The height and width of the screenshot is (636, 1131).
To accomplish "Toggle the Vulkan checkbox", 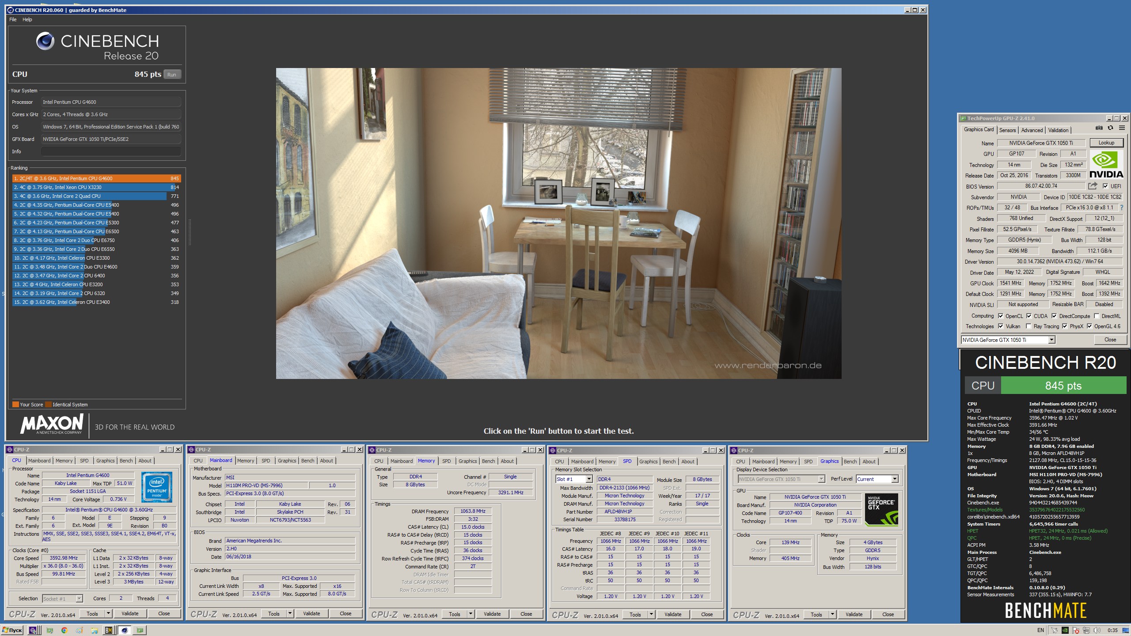I will (x=1001, y=326).
